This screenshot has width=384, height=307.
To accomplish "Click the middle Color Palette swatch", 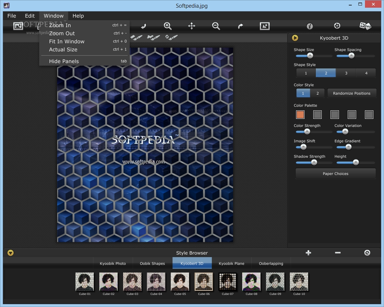I will click(x=335, y=114).
